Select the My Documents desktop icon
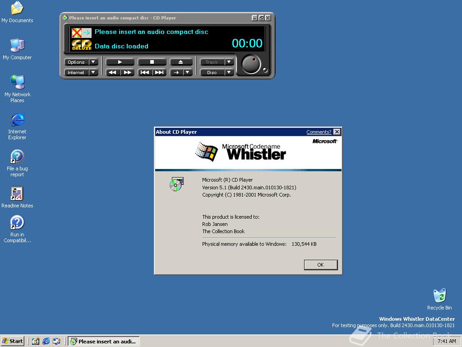Image resolution: width=462 pixels, height=347 pixels. point(17,12)
